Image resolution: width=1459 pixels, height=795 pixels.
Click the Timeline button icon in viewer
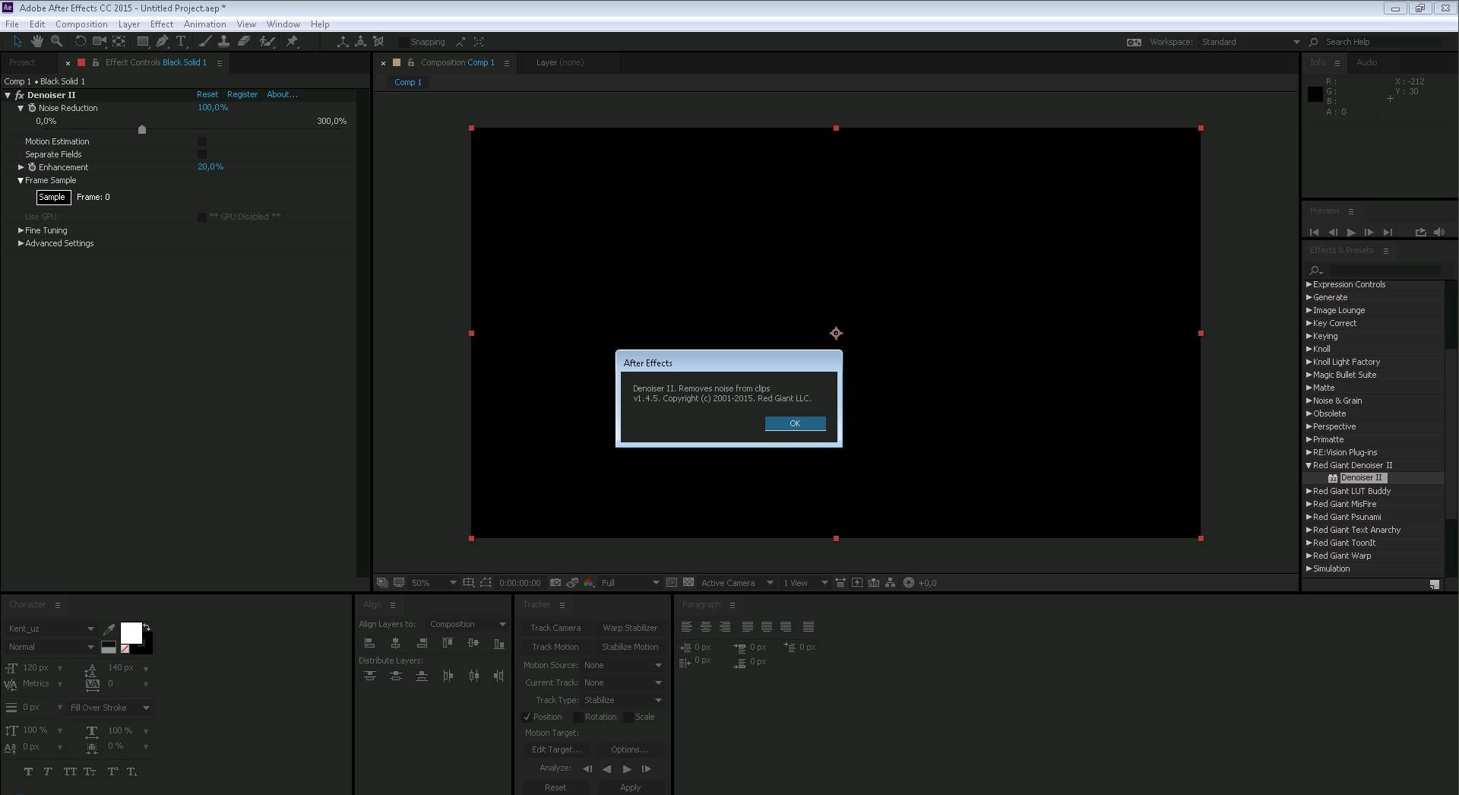[874, 583]
